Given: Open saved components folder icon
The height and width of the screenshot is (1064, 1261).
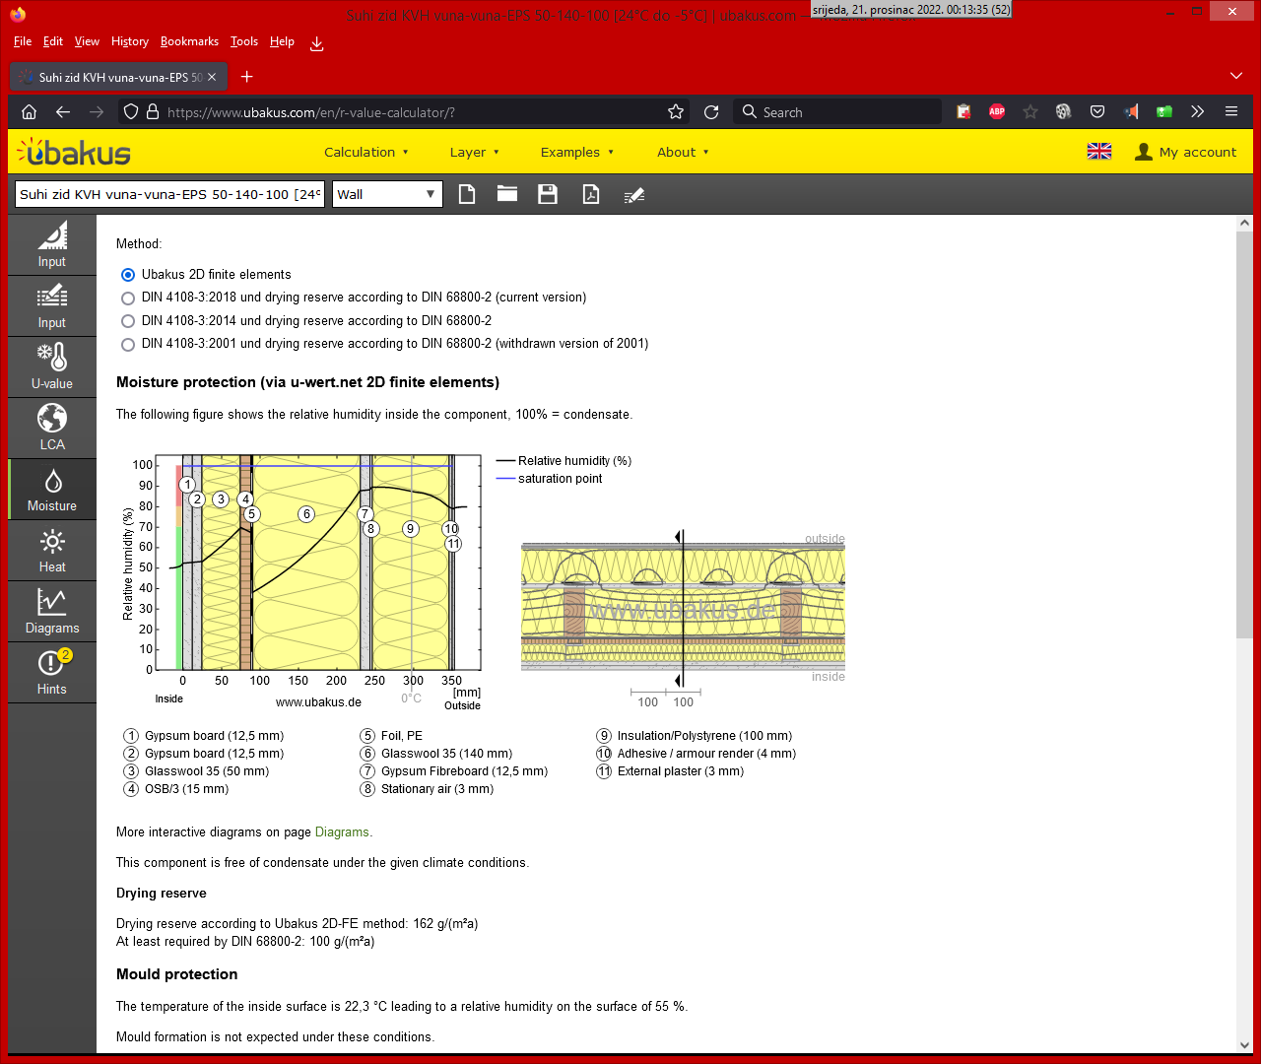Looking at the screenshot, I should [507, 194].
